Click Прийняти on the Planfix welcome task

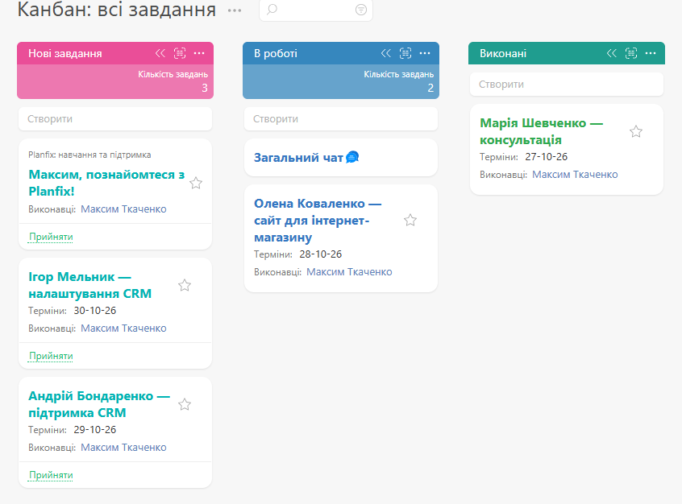[51, 237]
